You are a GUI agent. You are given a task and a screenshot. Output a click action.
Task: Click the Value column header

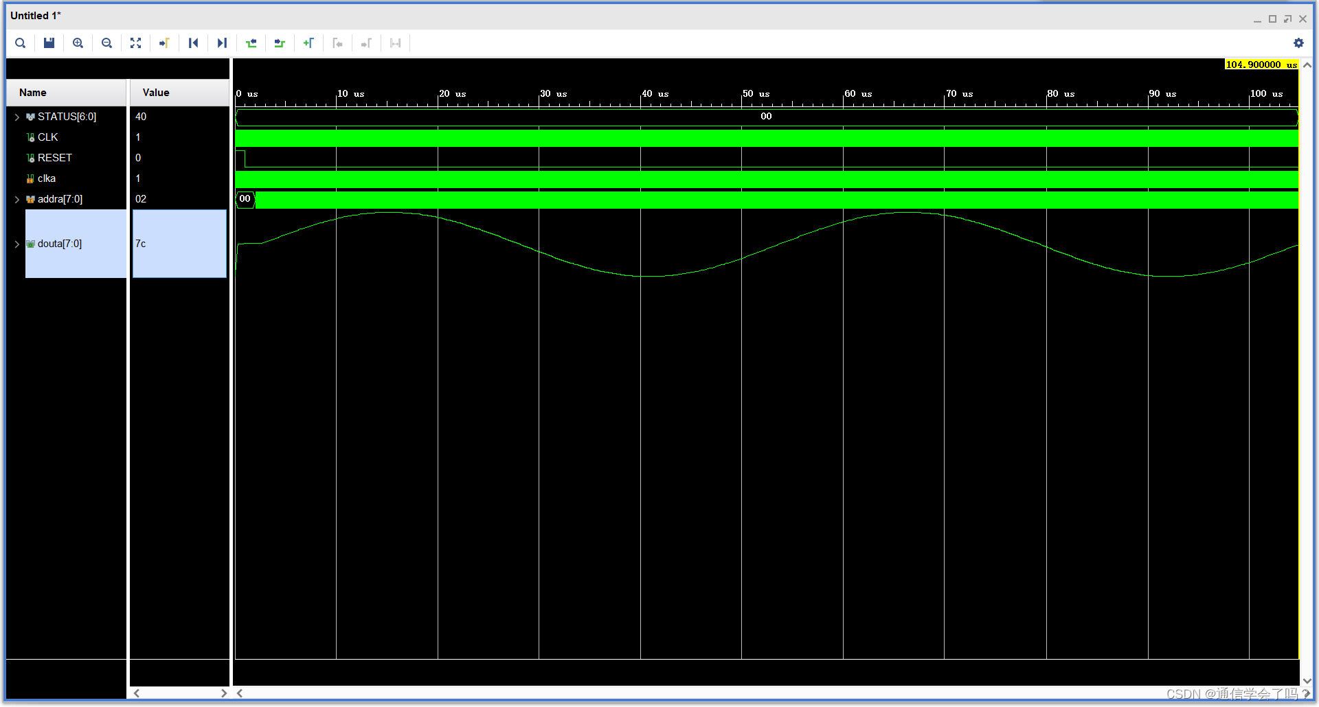coord(179,93)
